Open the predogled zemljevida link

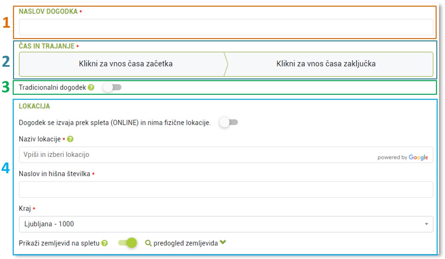coord(185,243)
